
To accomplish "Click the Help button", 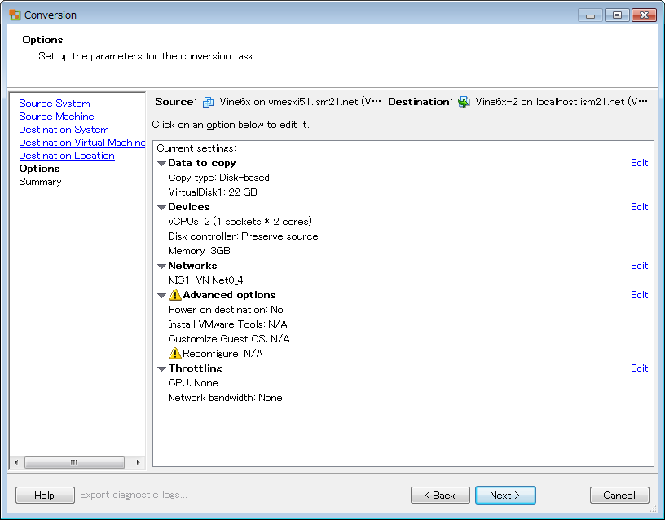I will (45, 495).
